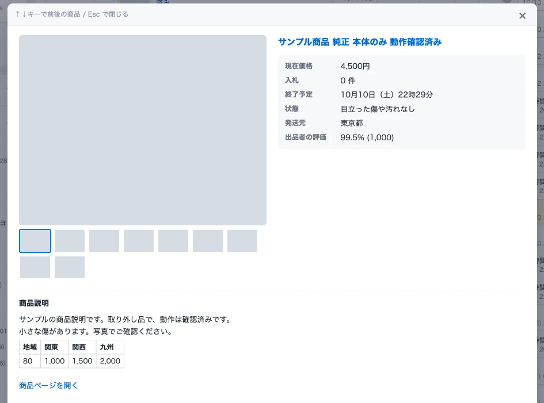The width and height of the screenshot is (544, 403).
Task: Select the first thumbnail in second row
Action: pyautogui.click(x=35, y=267)
